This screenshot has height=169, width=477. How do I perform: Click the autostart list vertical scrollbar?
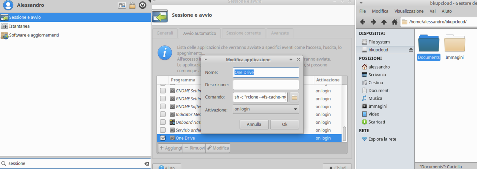(x=344, y=134)
